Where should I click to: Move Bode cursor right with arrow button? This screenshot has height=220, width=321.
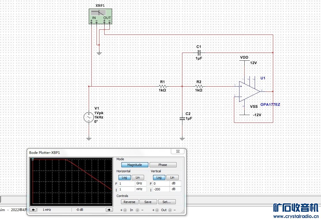109,210
